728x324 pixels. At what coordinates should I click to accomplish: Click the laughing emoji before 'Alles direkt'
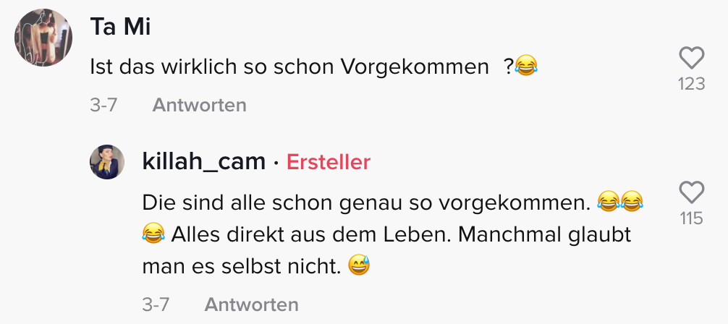click(x=153, y=234)
